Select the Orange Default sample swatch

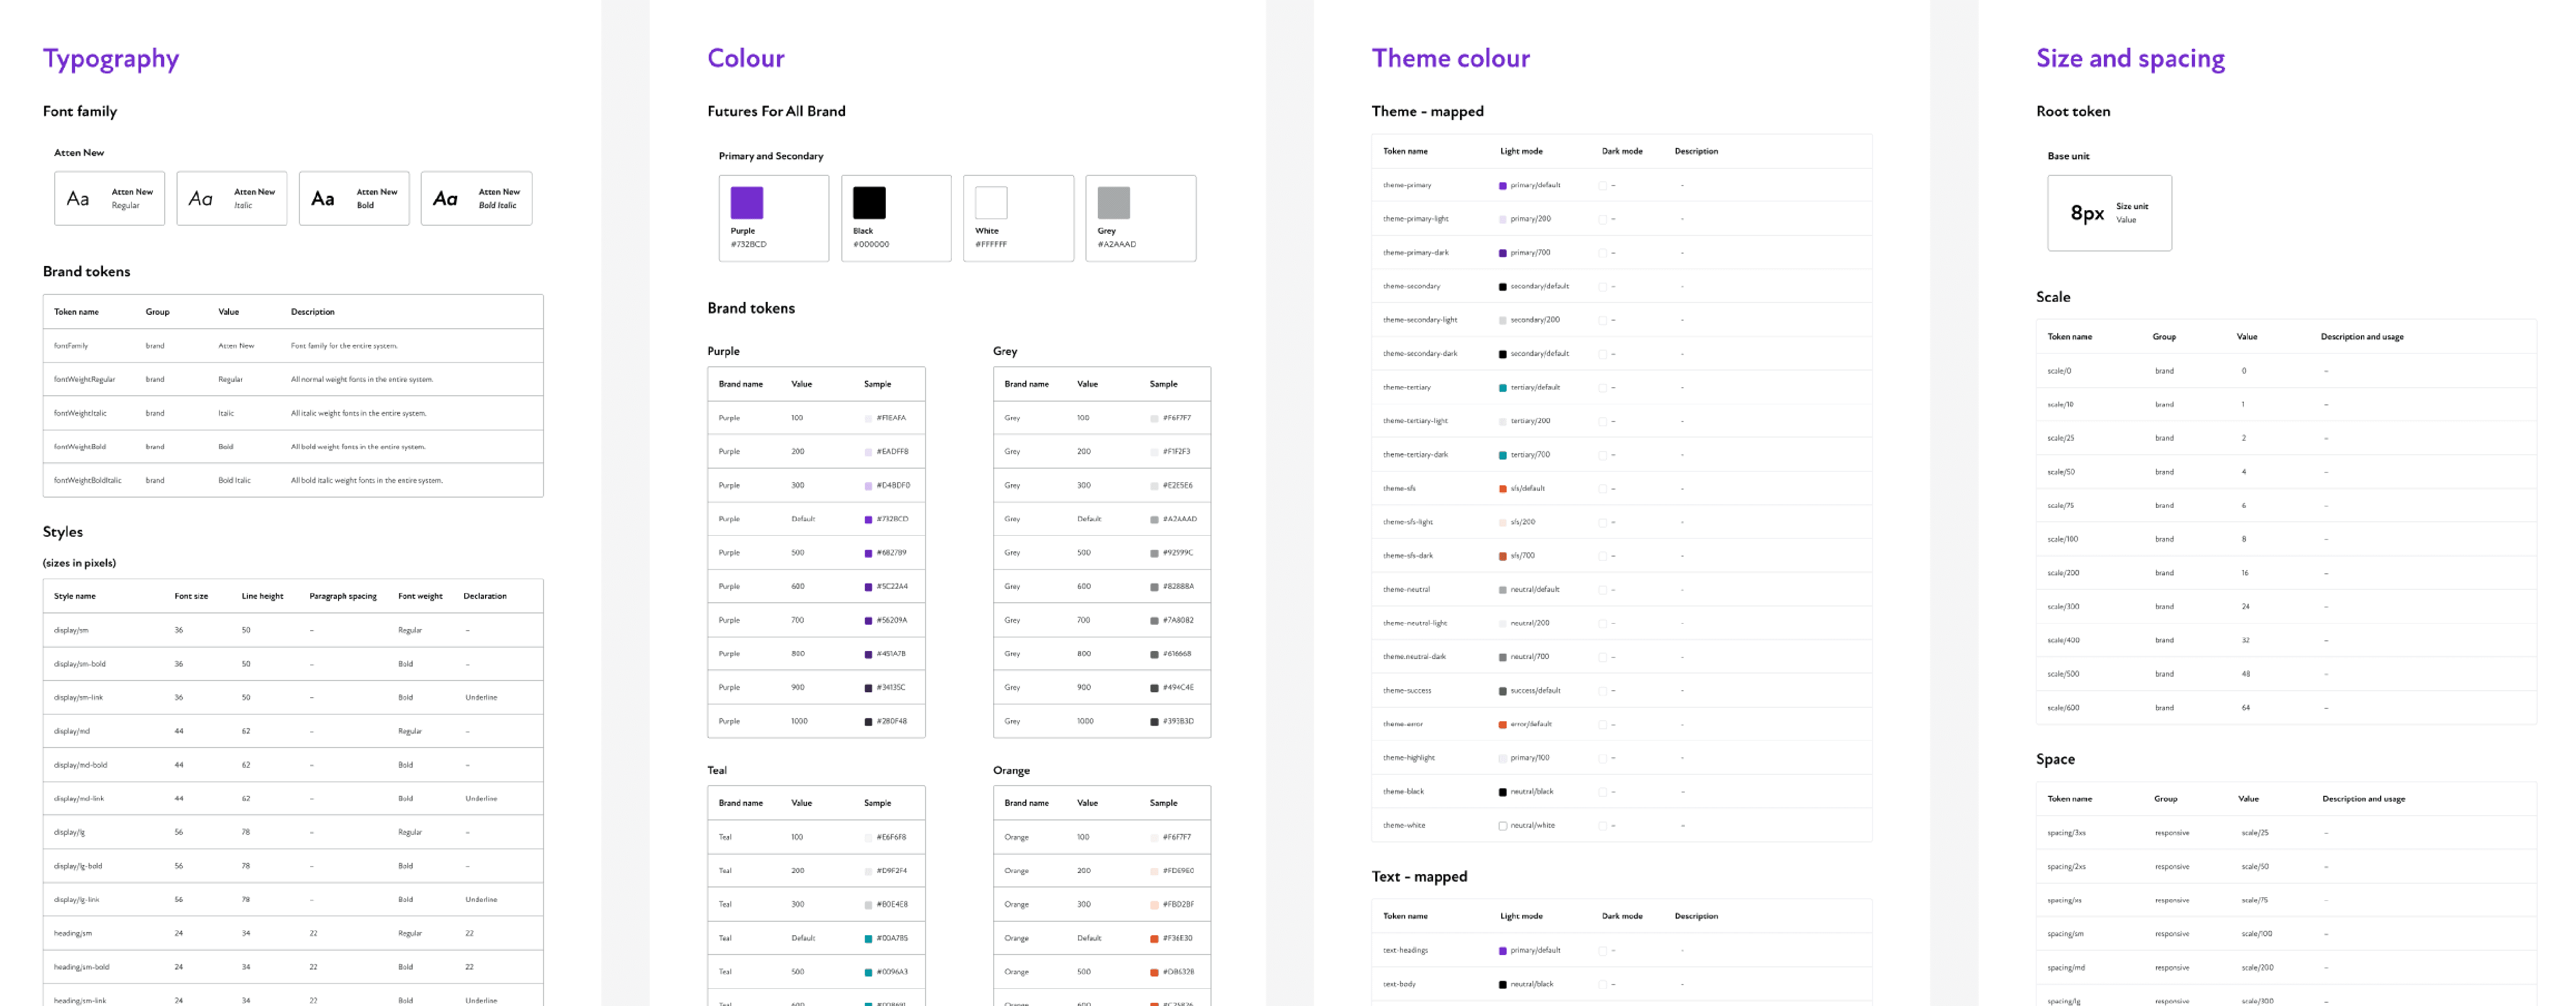(x=1154, y=939)
